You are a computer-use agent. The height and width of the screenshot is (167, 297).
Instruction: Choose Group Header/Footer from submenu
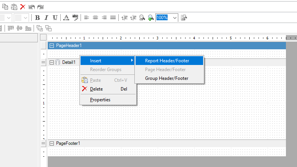click(x=169, y=78)
